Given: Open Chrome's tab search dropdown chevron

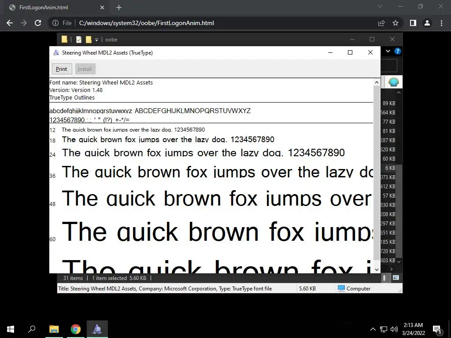Looking at the screenshot, I should pyautogui.click(x=380, y=6).
